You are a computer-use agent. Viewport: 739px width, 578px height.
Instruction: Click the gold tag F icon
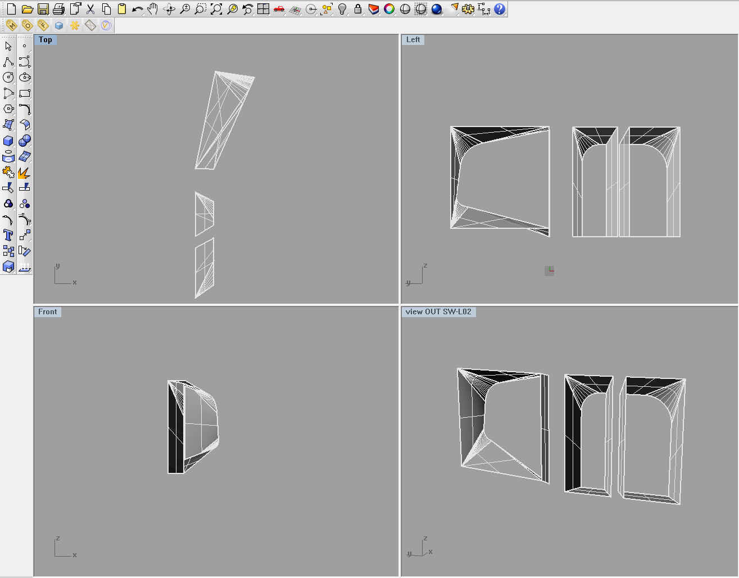tap(43, 25)
